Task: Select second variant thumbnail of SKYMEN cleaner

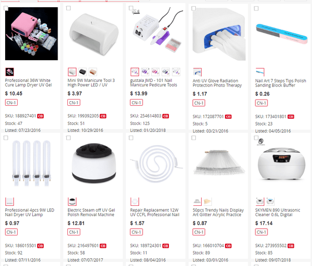Action: pyautogui.click(x=270, y=202)
